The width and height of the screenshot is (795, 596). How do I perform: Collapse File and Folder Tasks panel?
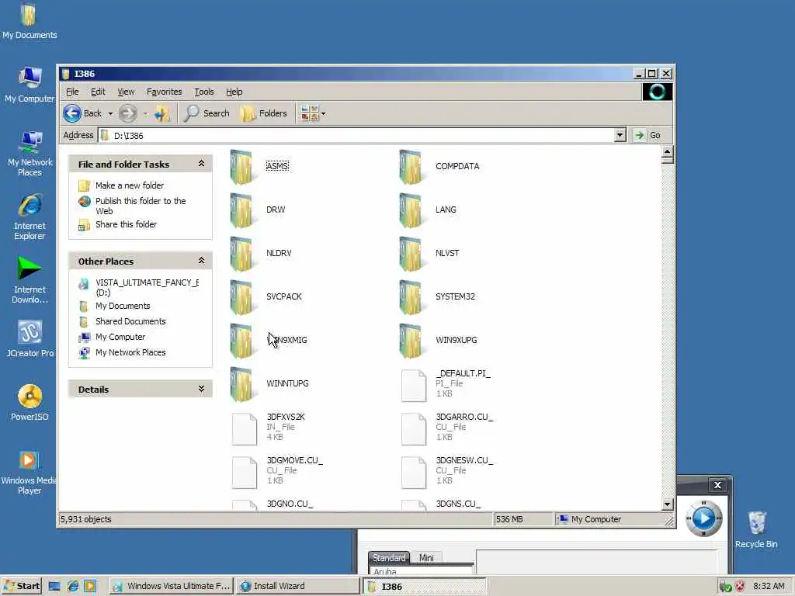click(x=201, y=164)
